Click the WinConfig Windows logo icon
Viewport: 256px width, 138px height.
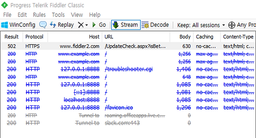pyautogui.click(x=4, y=25)
